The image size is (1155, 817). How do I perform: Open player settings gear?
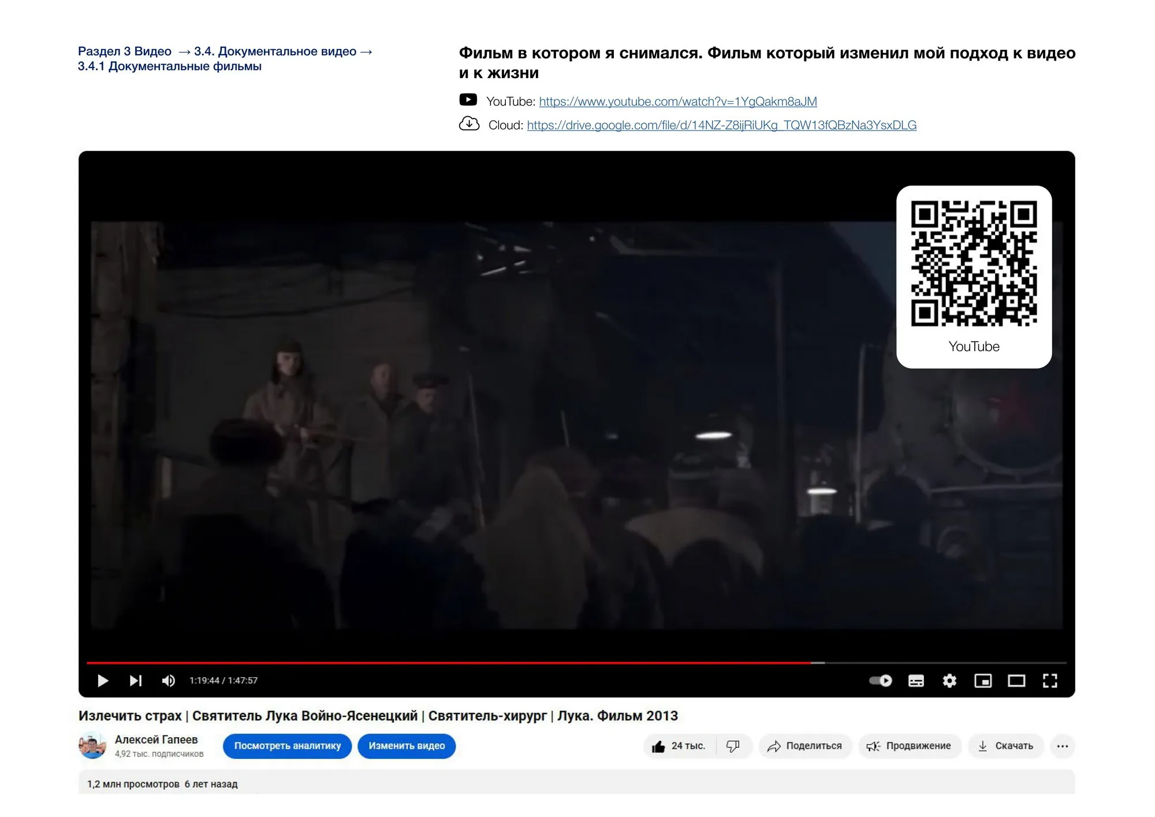coord(949,681)
